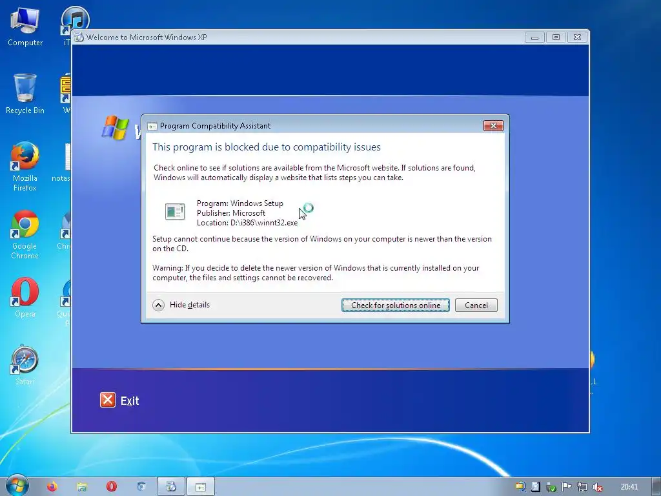661x496 pixels.
Task: Maximize the Welcome to Microsoft Windows XP window
Action: tap(556, 37)
